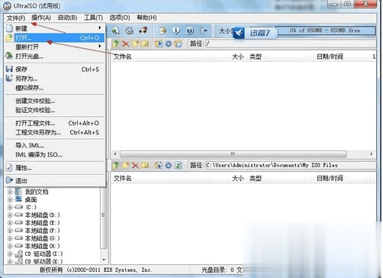Viewport: 383px width, 278px height.
Task: Open the 文件(F) menu
Action: tap(16, 18)
